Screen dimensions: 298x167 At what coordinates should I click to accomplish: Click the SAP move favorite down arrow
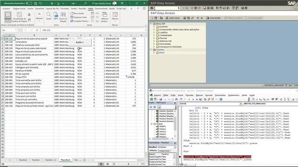[198, 18]
